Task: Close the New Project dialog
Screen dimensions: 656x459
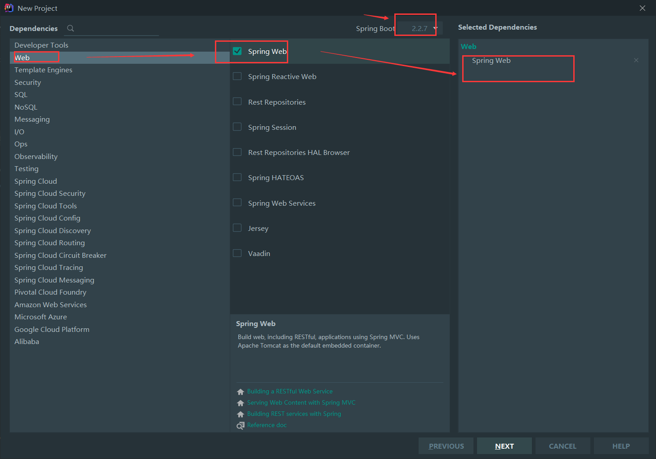Action: 643,8
